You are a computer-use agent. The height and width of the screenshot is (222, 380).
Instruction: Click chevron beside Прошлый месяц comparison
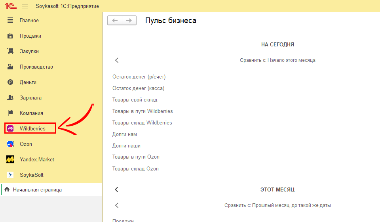(x=117, y=205)
